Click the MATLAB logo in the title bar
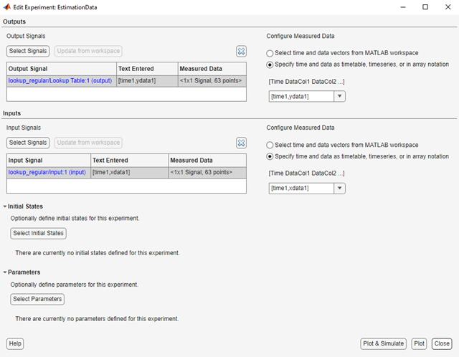This screenshot has width=459, height=357. coord(7,7)
